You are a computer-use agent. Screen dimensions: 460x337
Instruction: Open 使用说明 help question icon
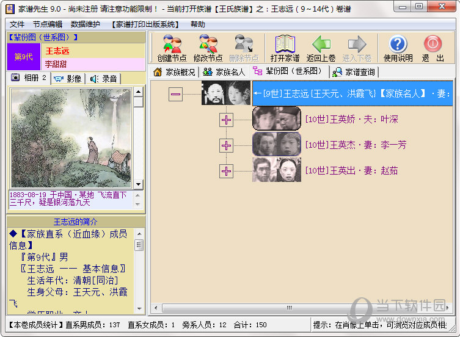[x=398, y=48]
